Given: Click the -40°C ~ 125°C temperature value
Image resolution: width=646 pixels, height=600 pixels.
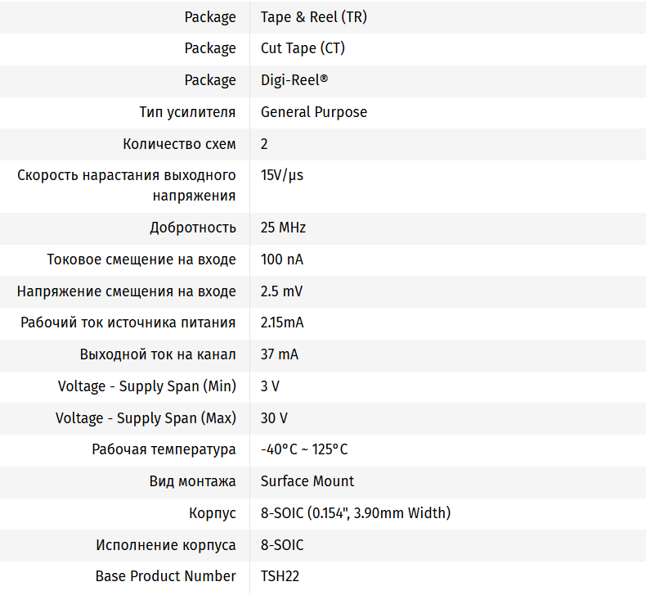Looking at the screenshot, I should pyautogui.click(x=304, y=449).
